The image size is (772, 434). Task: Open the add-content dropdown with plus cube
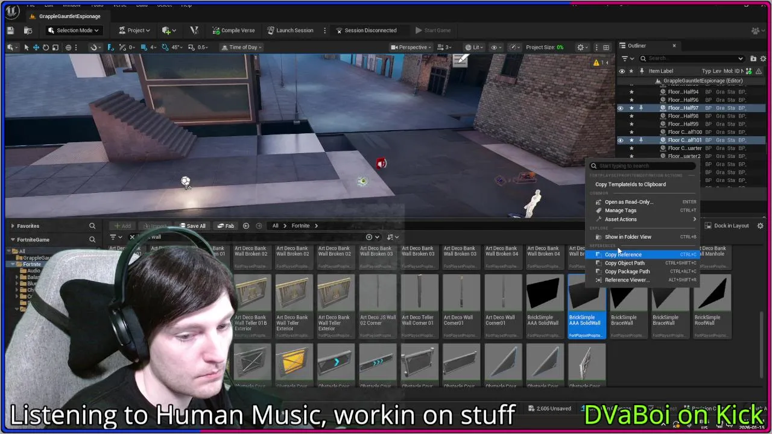pos(168,30)
